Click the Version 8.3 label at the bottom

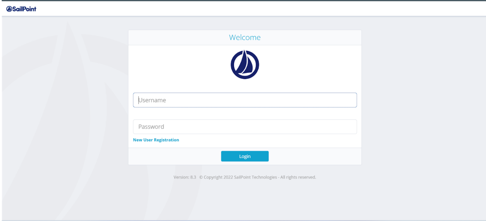[x=184, y=177]
